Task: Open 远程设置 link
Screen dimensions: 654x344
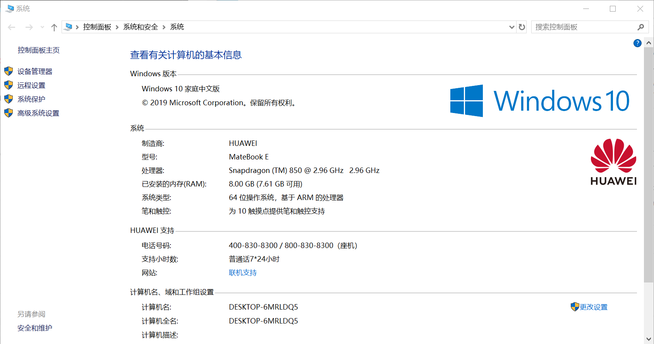Action: coord(31,86)
